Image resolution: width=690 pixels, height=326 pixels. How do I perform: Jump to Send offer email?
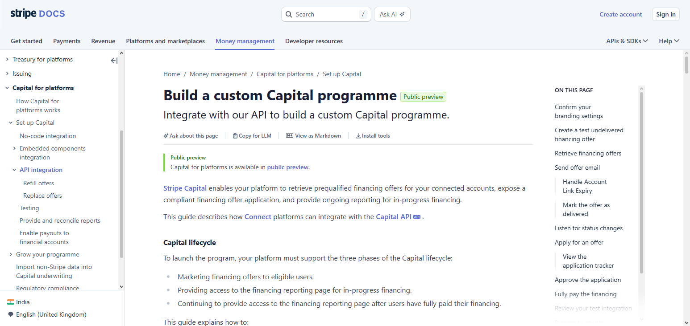pyautogui.click(x=577, y=167)
